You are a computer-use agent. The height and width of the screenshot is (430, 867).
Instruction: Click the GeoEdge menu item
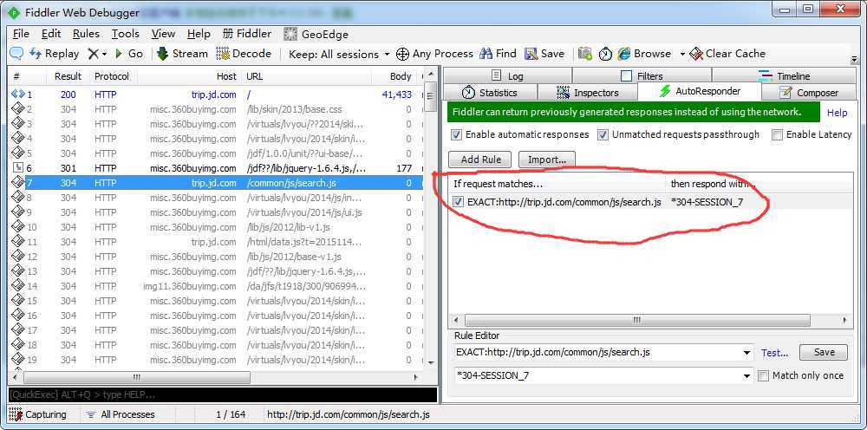[316, 35]
